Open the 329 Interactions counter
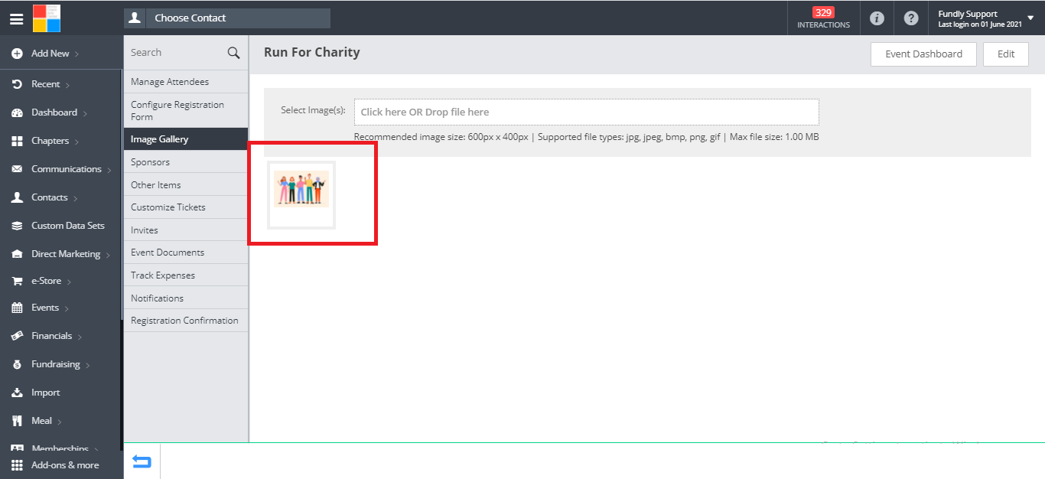 click(x=823, y=18)
